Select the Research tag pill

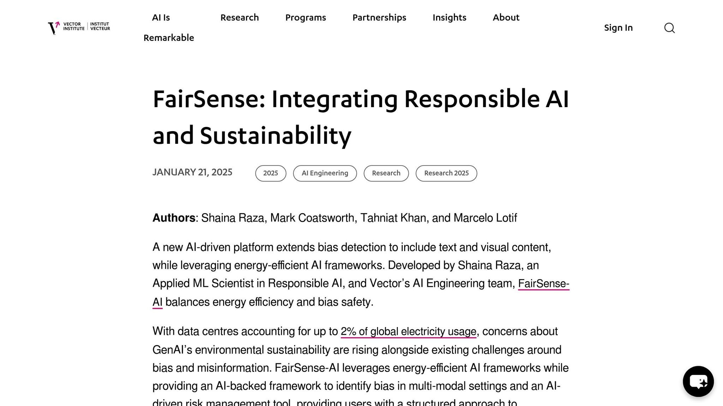coord(386,173)
